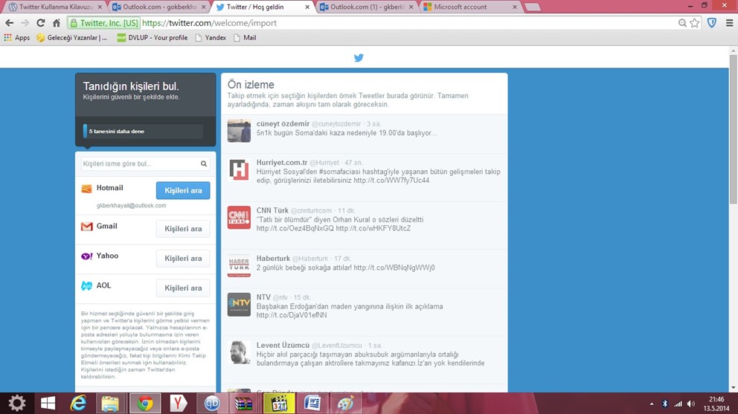
Task: Click Kişileri ara for Gmail
Action: click(183, 229)
